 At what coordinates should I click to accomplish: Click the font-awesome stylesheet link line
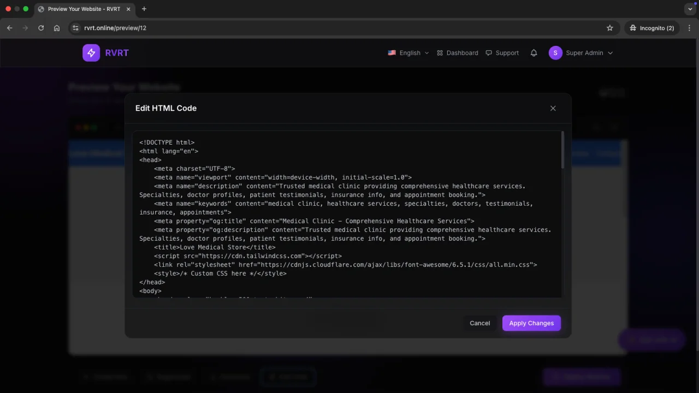[x=346, y=265]
